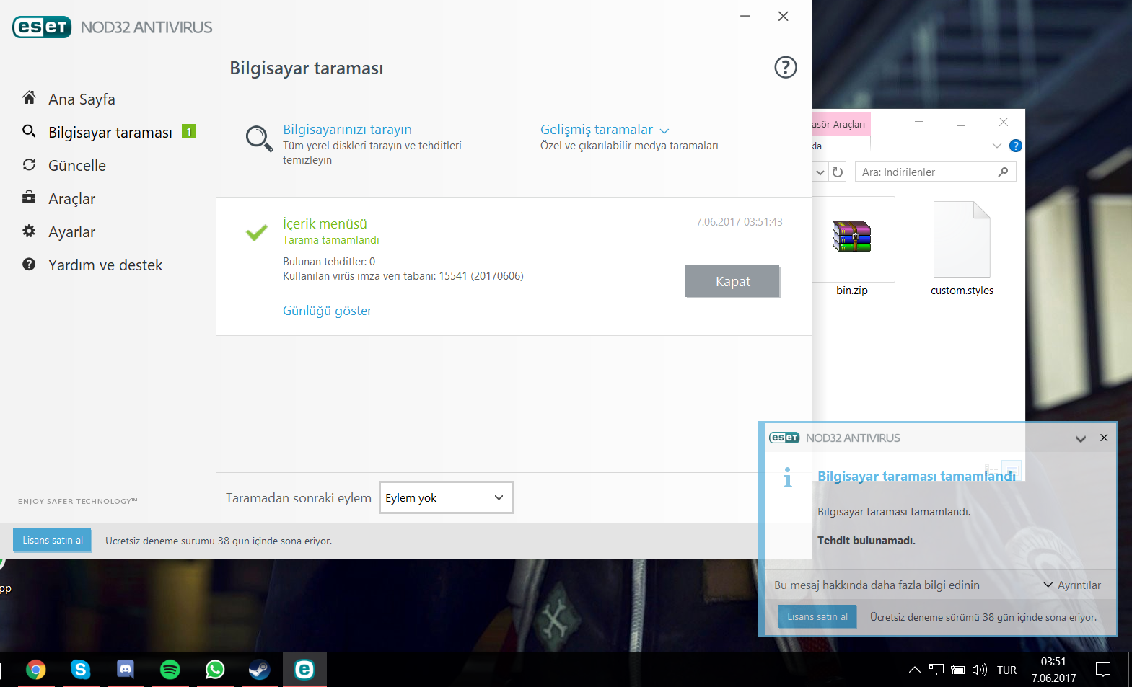
Task: Click the TUR language indicator
Action: (1006, 670)
